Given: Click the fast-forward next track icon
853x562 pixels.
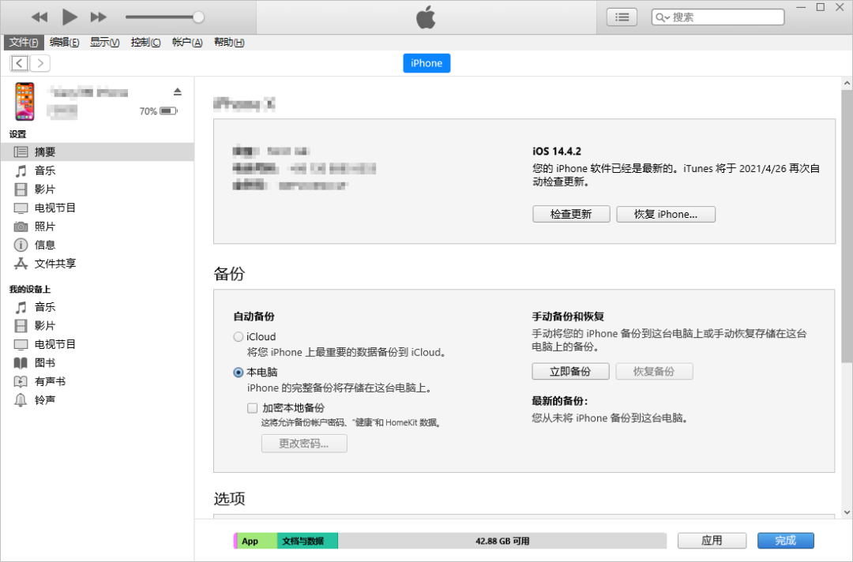Looking at the screenshot, I should (x=99, y=17).
